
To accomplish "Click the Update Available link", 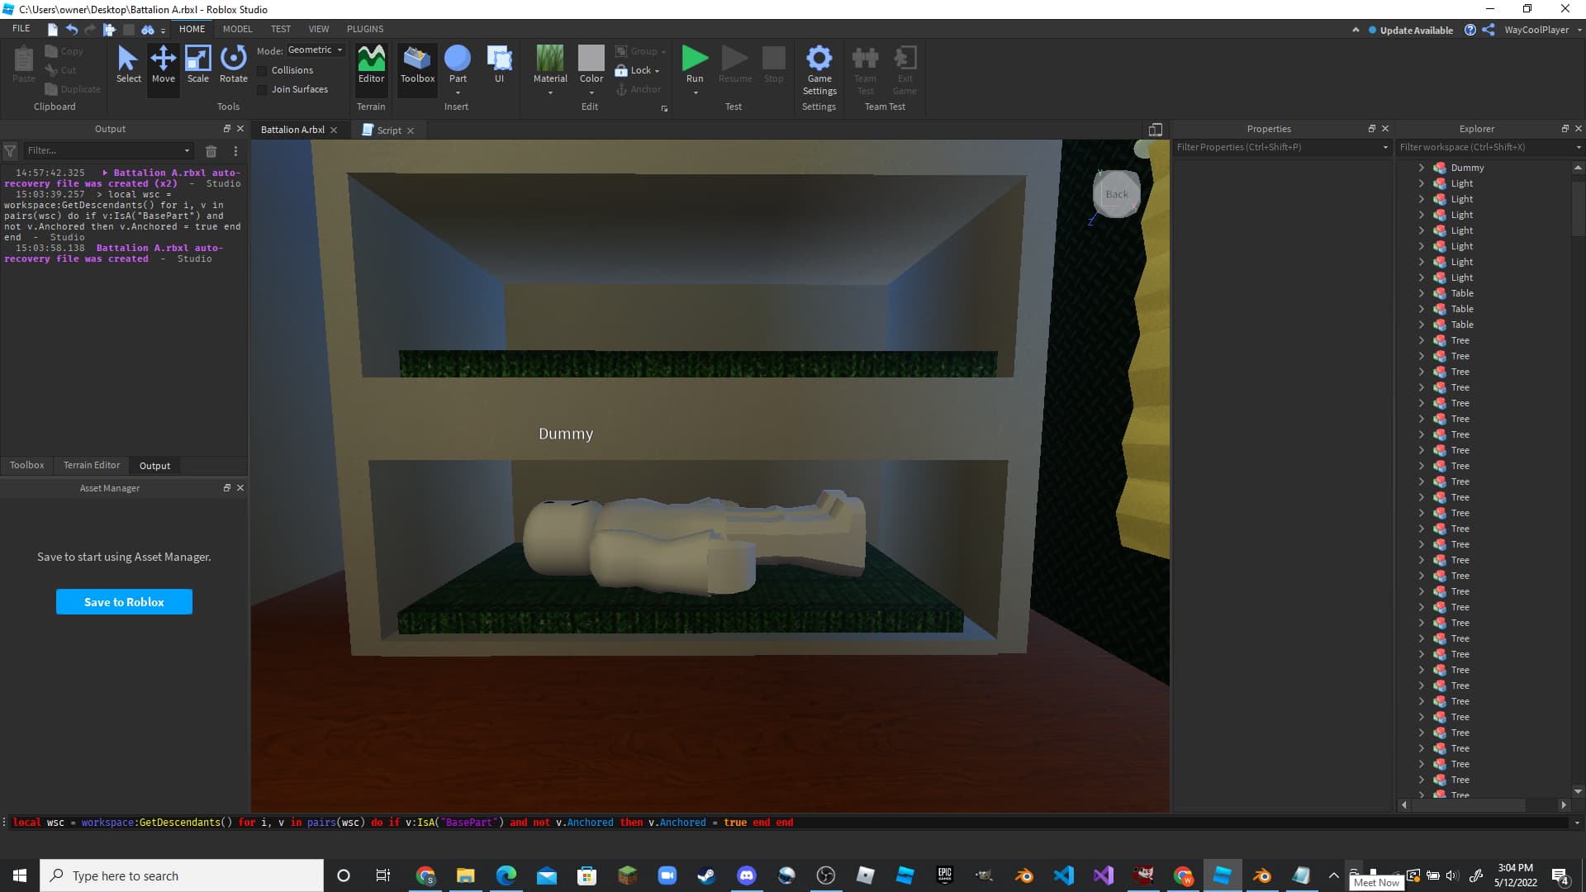I will click(1415, 31).
